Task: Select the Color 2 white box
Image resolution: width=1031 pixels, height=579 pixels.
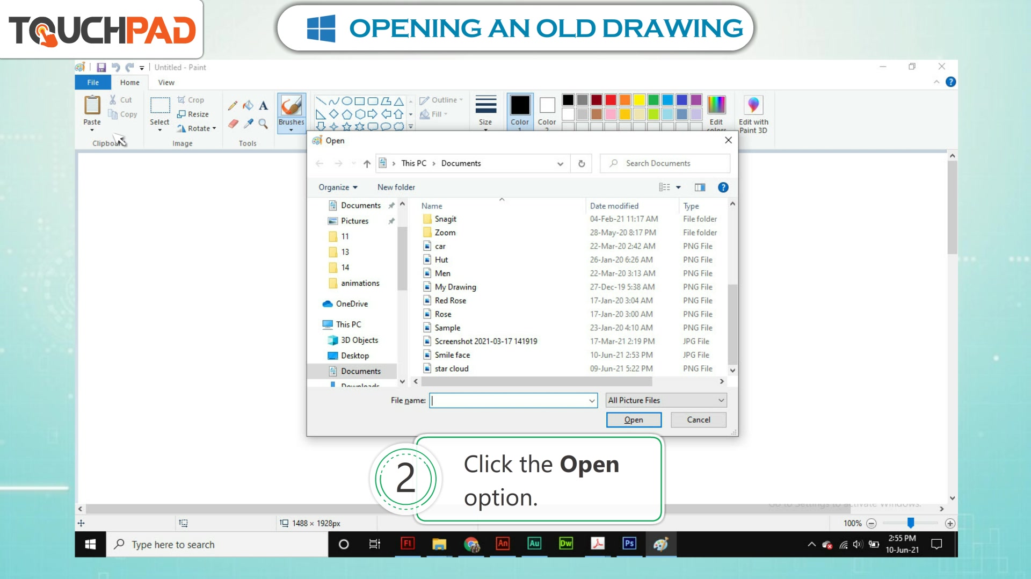Action: 547,105
